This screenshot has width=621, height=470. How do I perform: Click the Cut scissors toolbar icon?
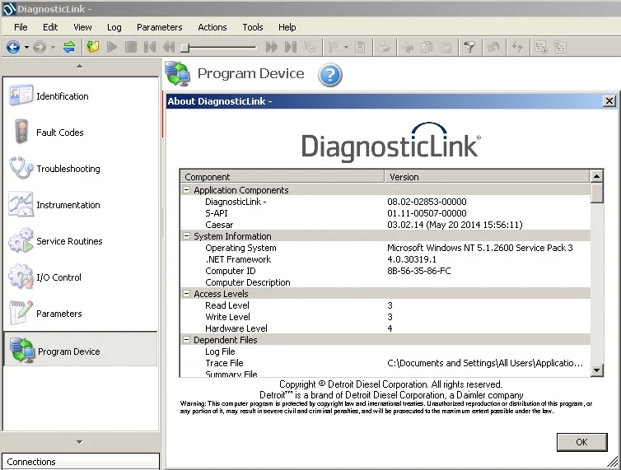408,48
